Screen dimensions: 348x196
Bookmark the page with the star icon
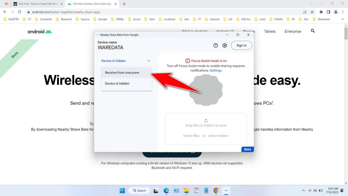click(x=312, y=12)
